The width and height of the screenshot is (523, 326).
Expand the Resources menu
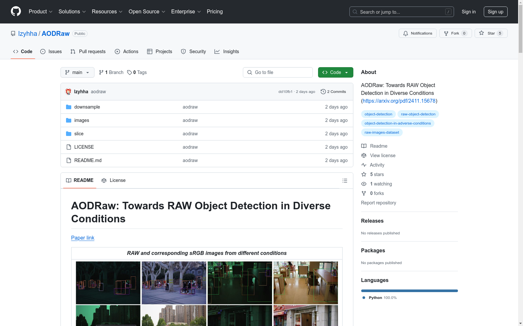pyautogui.click(x=107, y=11)
